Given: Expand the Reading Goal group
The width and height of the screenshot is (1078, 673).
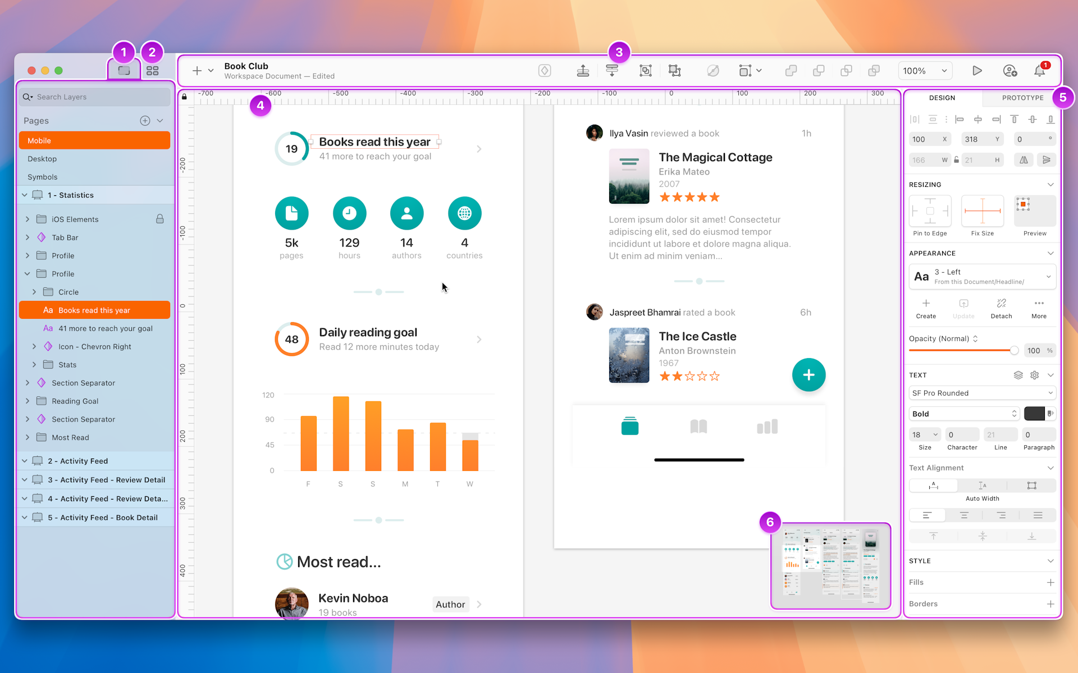Looking at the screenshot, I should pyautogui.click(x=28, y=401).
